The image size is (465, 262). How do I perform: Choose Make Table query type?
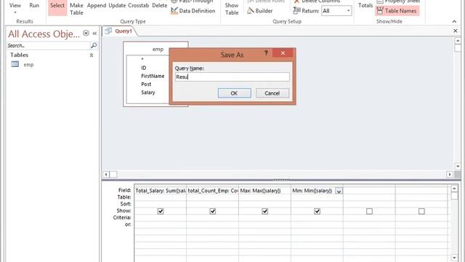(x=76, y=9)
